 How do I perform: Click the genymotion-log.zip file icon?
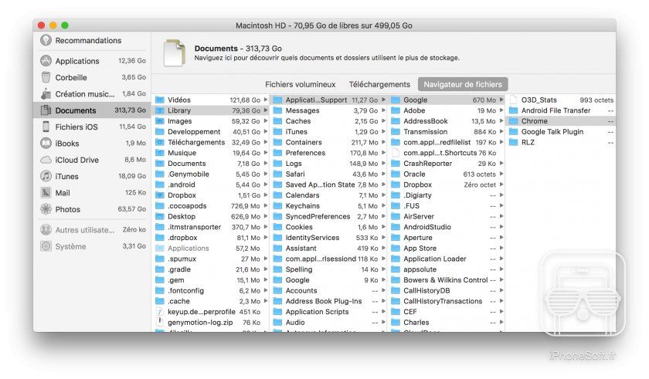[160, 323]
